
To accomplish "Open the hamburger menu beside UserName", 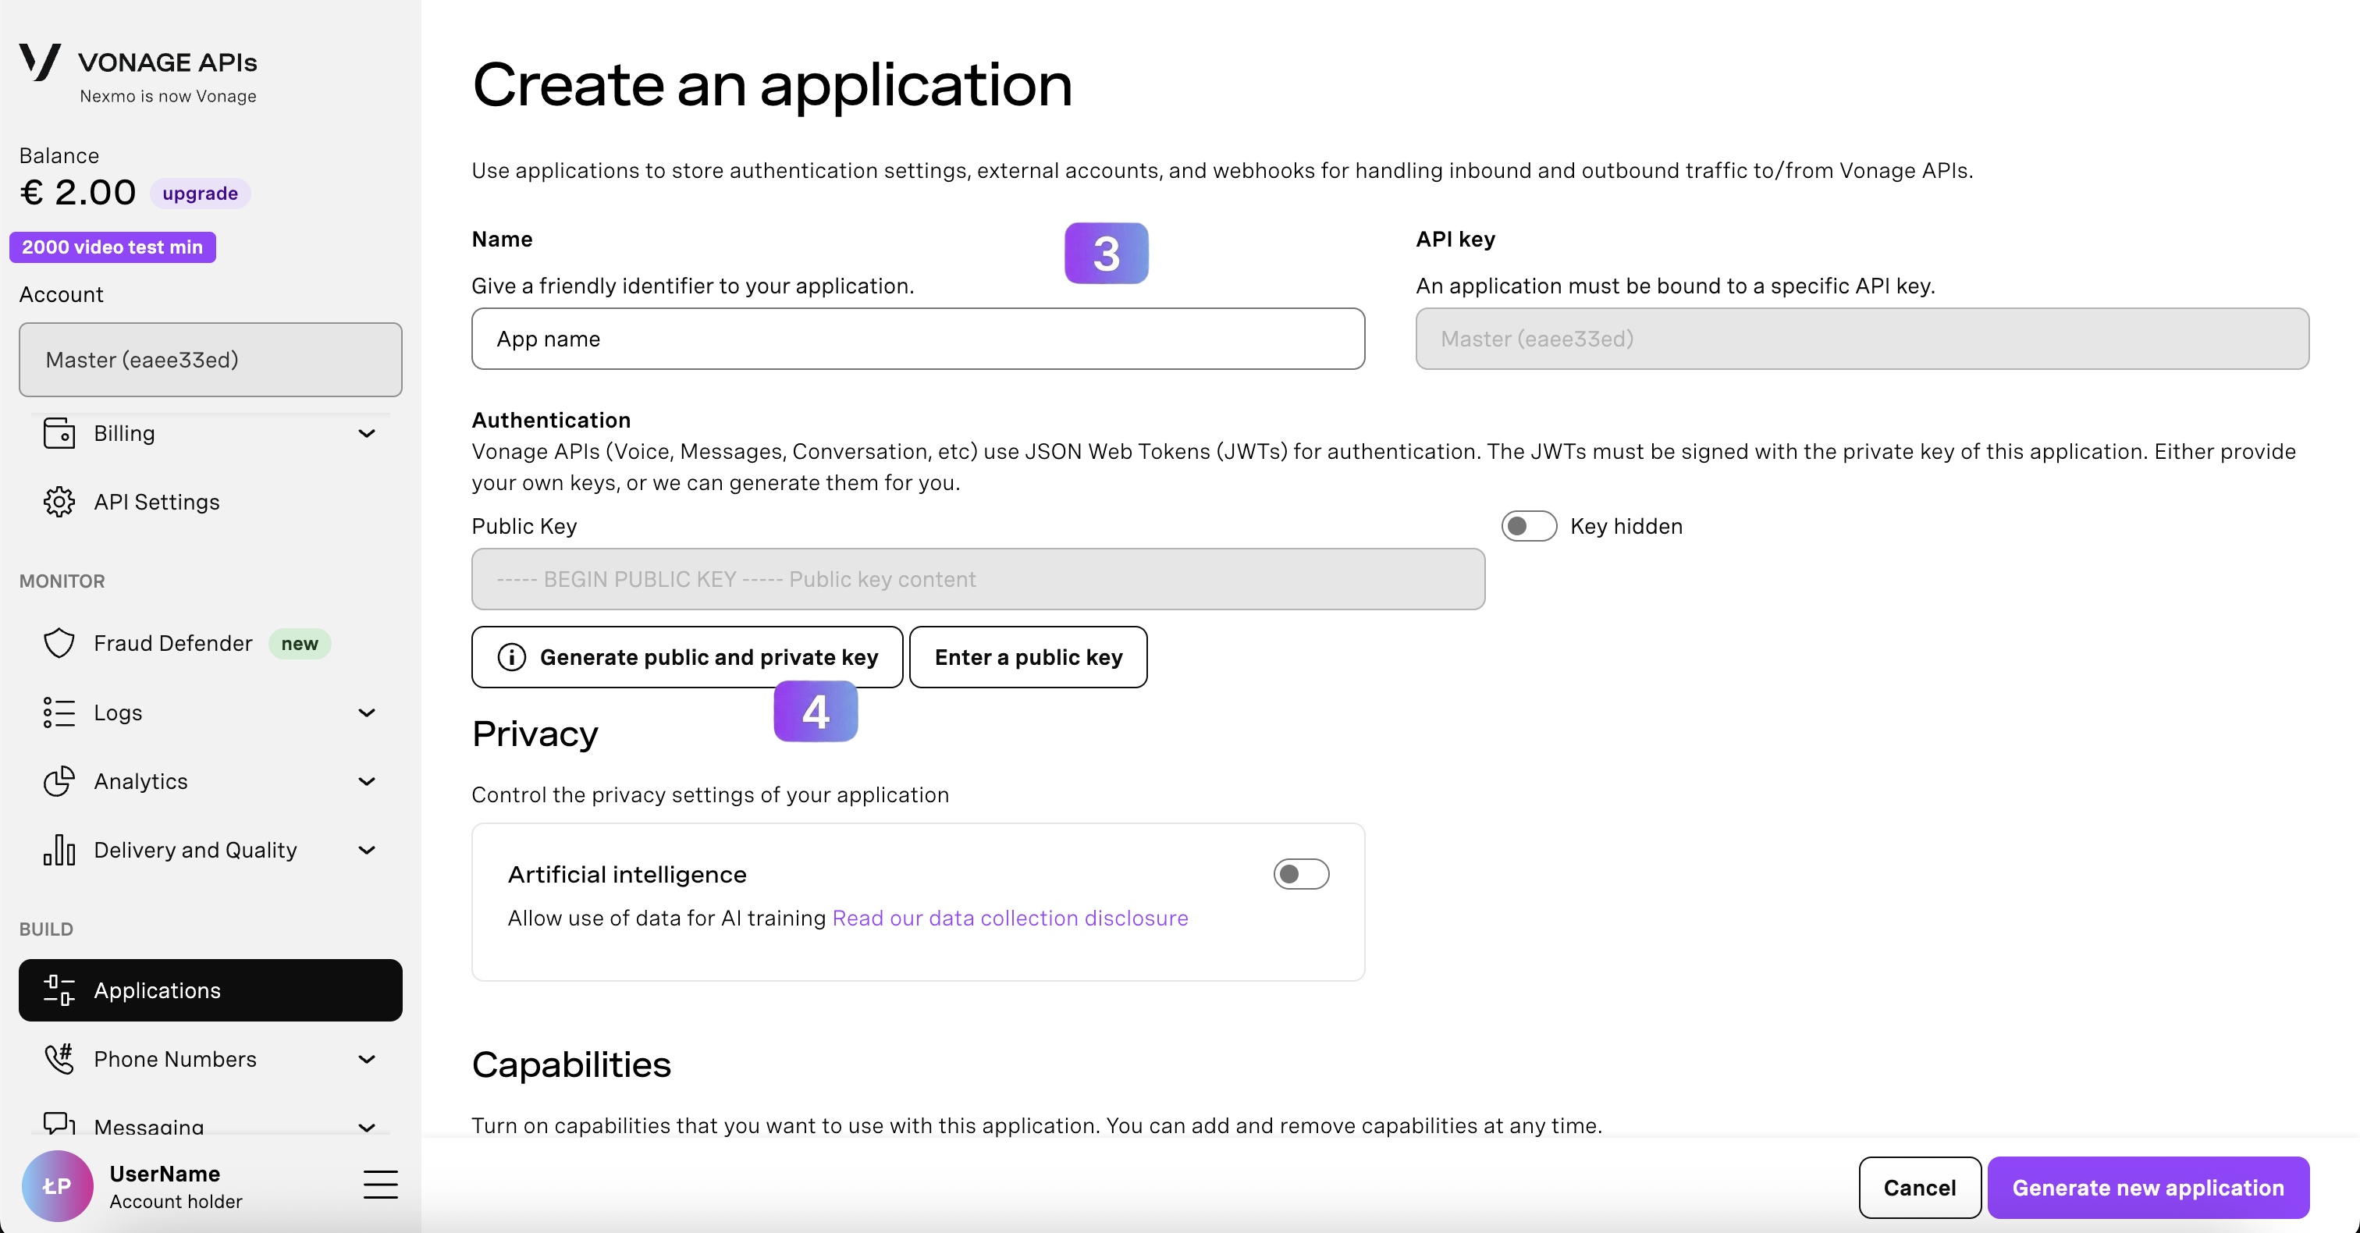I will [380, 1185].
